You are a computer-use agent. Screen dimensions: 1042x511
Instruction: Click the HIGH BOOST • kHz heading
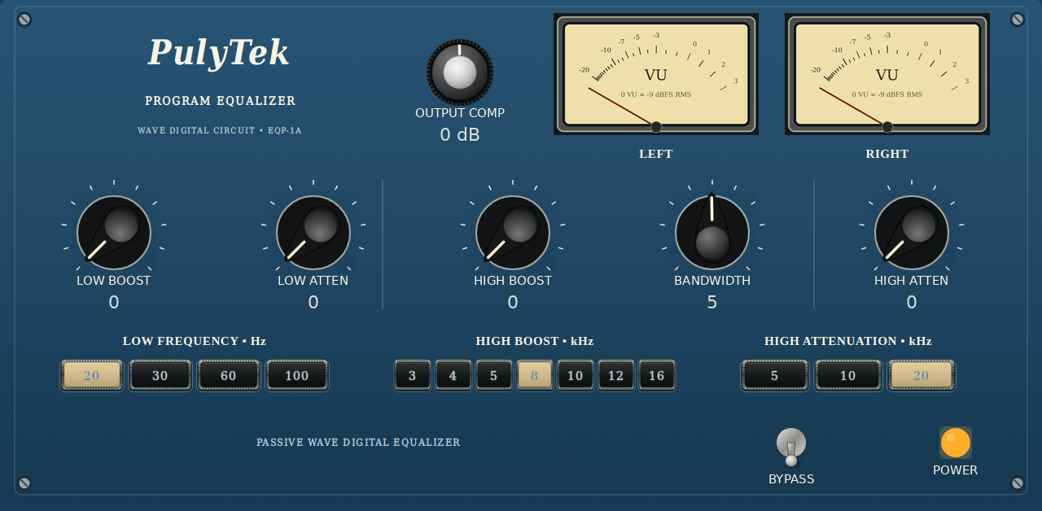tap(535, 341)
